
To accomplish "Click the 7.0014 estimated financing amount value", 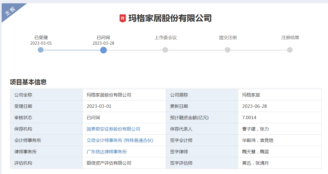I will 249,118.
